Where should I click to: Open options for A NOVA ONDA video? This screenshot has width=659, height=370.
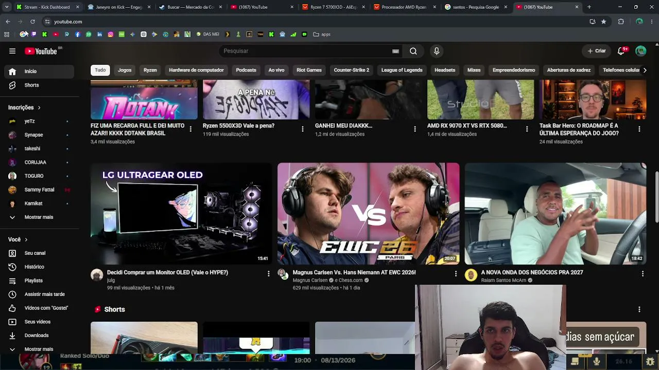click(643, 274)
